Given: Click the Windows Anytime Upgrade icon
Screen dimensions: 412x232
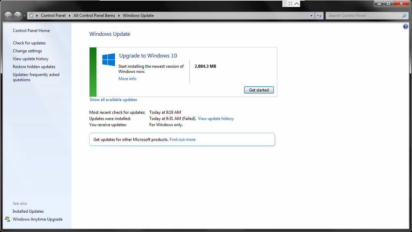Looking at the screenshot, I should click(7, 219).
